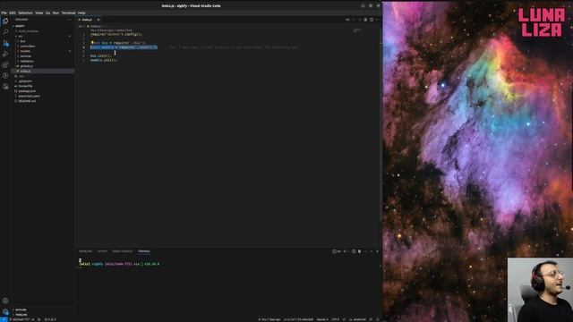Viewport: 573px width, 322px height.
Task: Open the Manage gear icon
Action: coord(5,312)
